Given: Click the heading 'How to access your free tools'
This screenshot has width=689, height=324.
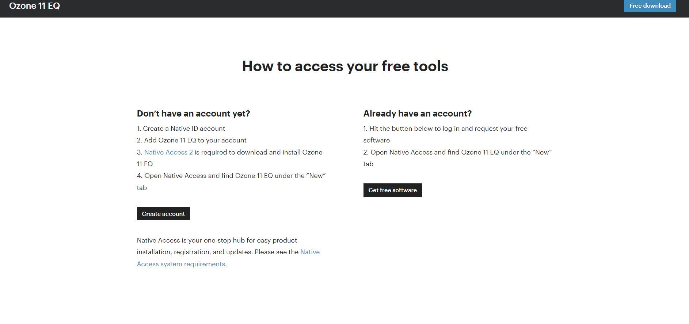Looking at the screenshot, I should 345,66.
